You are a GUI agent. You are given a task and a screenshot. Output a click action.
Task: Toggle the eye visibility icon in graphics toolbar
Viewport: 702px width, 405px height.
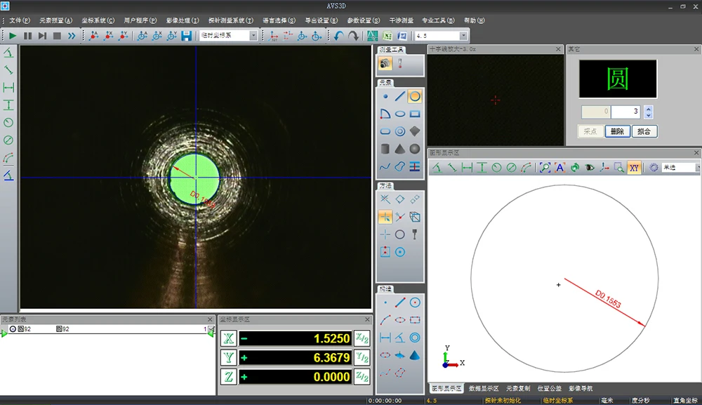click(x=589, y=168)
